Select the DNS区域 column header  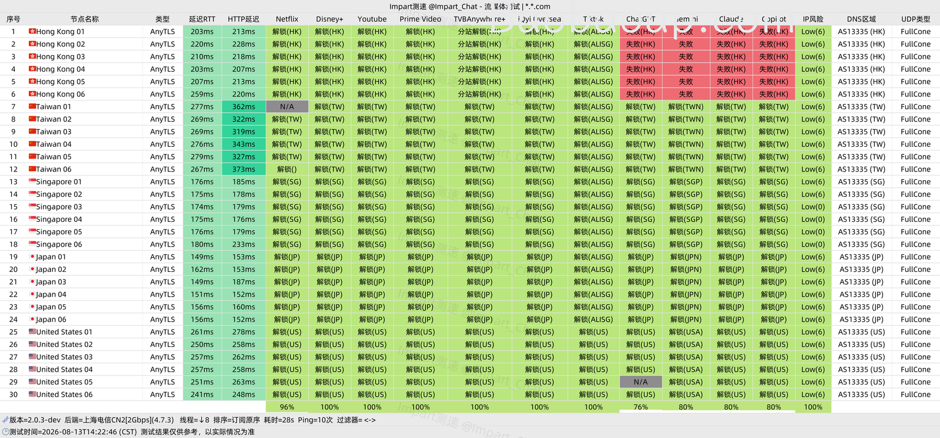click(861, 19)
